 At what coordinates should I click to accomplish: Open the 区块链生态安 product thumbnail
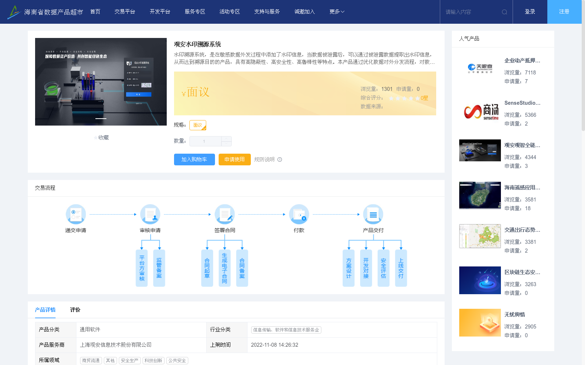click(x=480, y=280)
